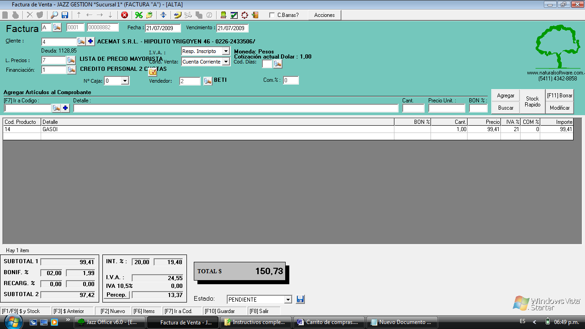Click the Stock Rapido button
This screenshot has height=329, width=585.
532,101
